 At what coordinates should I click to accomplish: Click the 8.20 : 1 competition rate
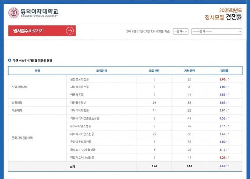tap(224, 157)
